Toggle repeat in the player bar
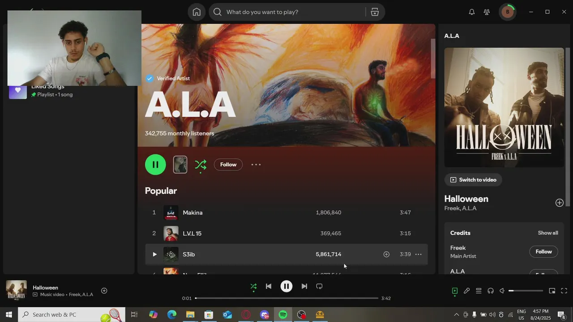 tap(319, 287)
